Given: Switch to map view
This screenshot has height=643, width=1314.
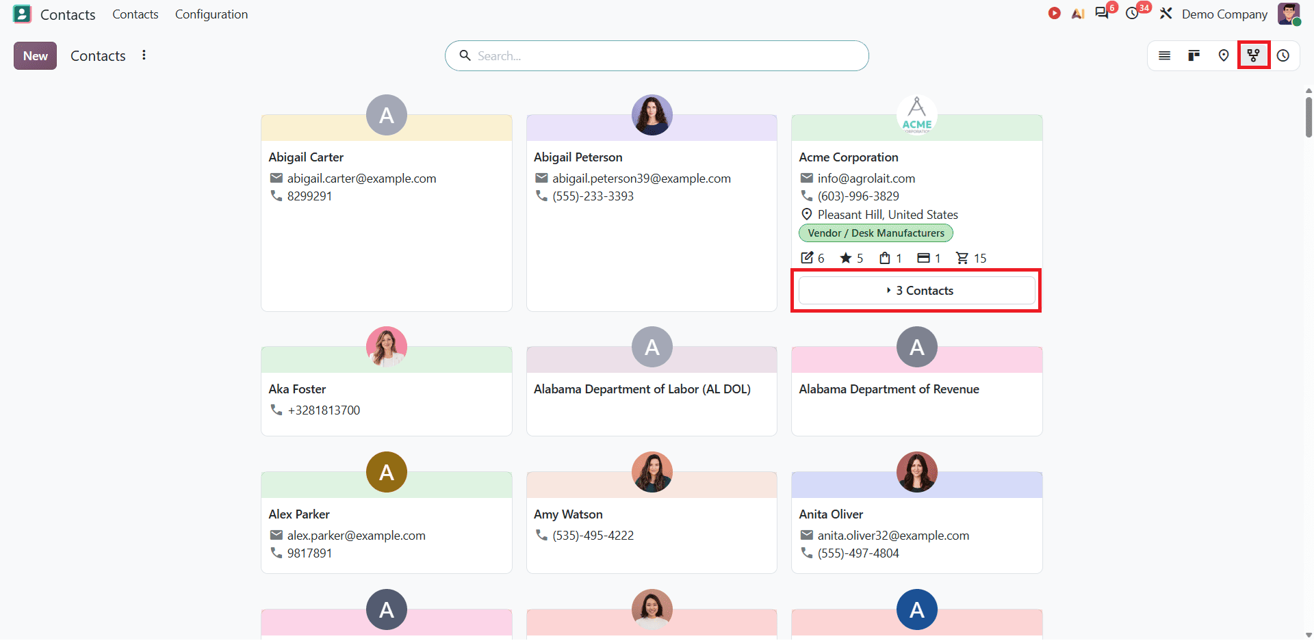Looking at the screenshot, I should click(x=1224, y=56).
